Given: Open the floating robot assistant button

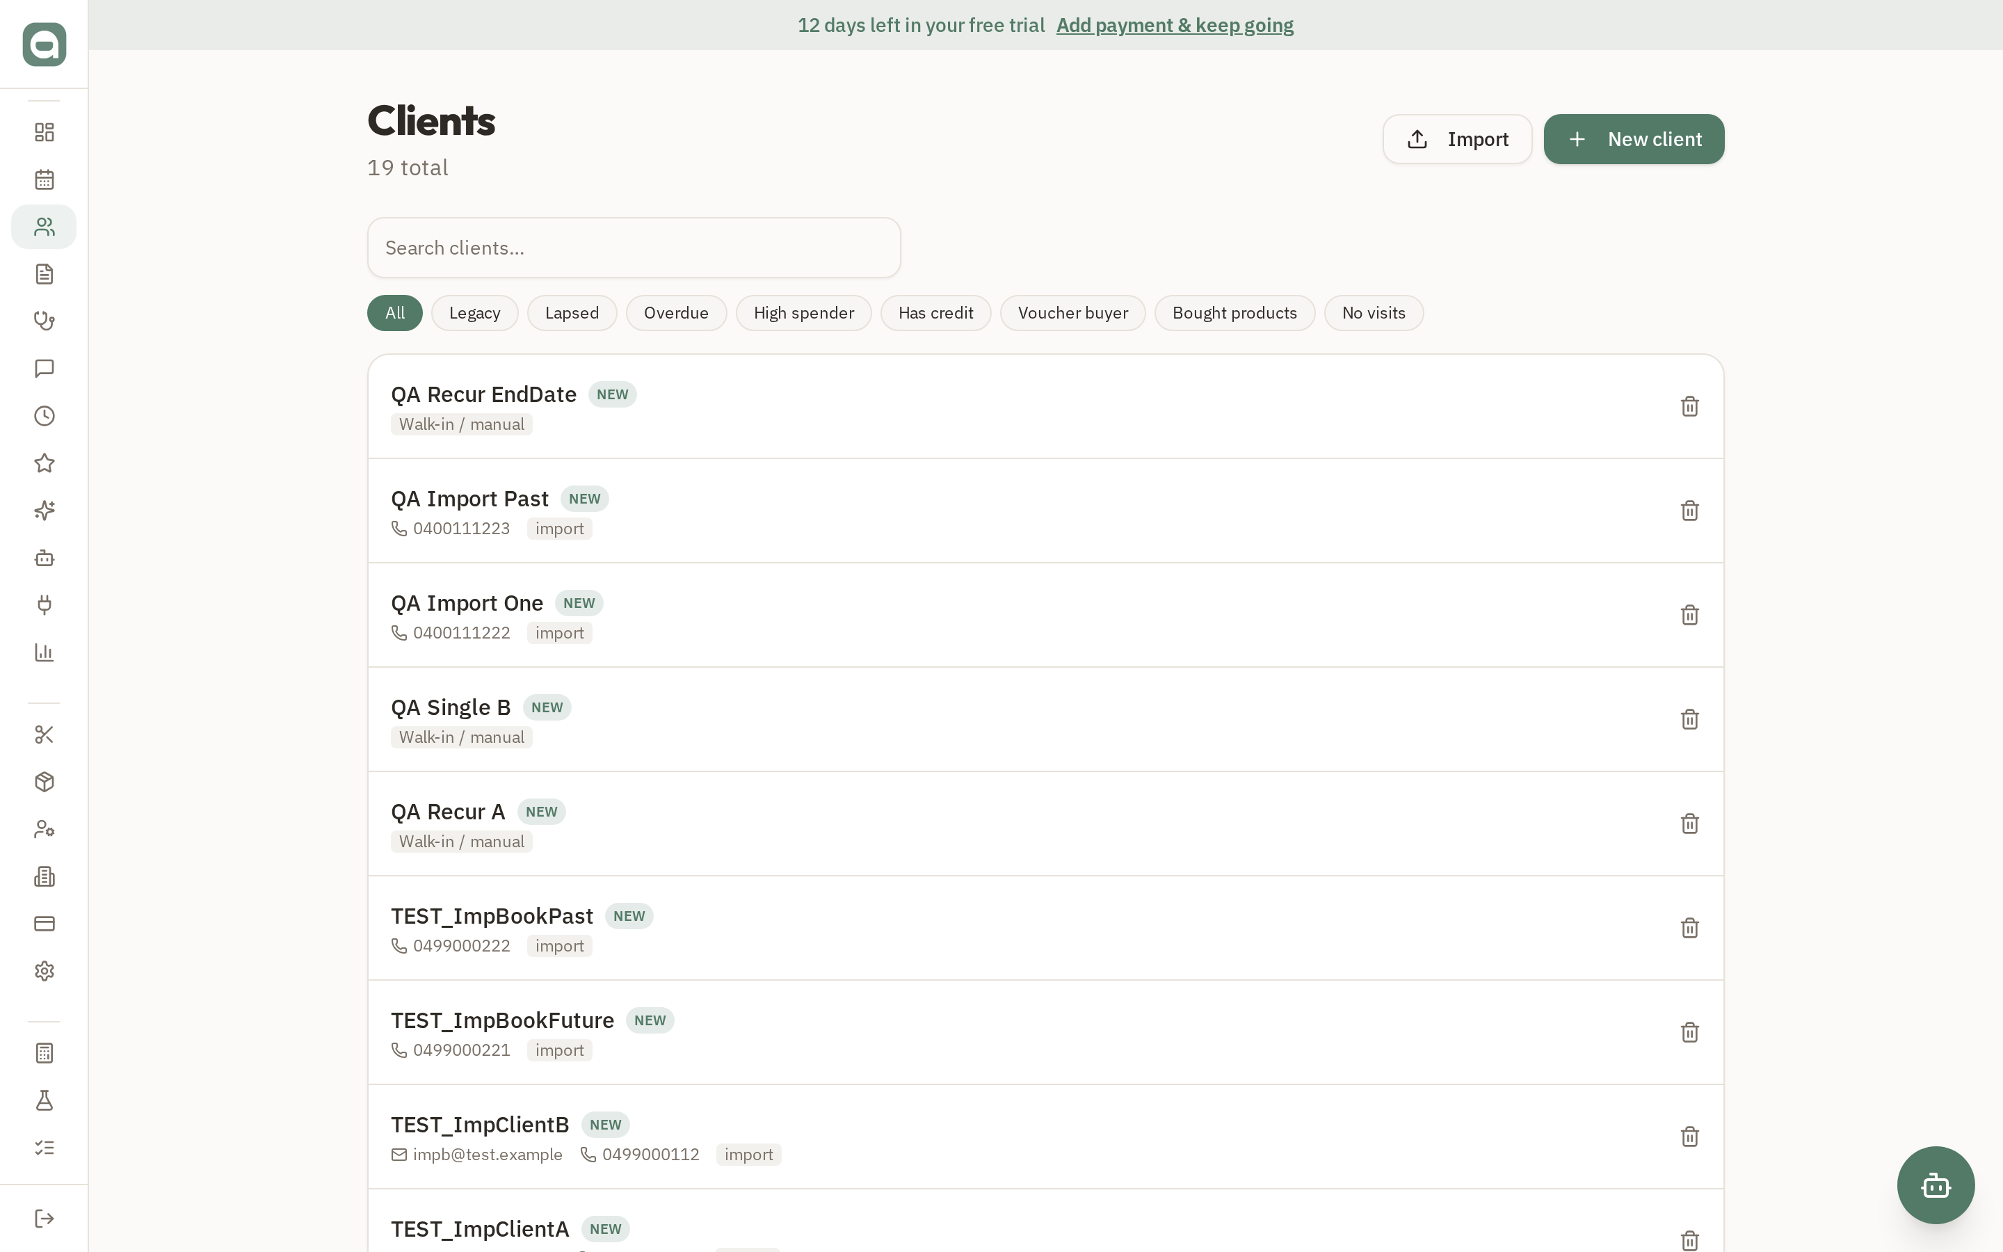Looking at the screenshot, I should point(1935,1185).
